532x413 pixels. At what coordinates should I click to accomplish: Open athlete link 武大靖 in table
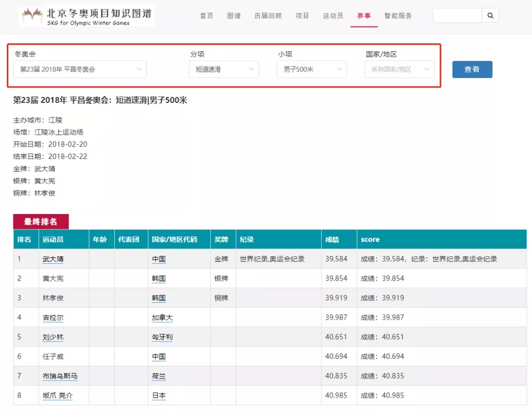[x=53, y=259]
